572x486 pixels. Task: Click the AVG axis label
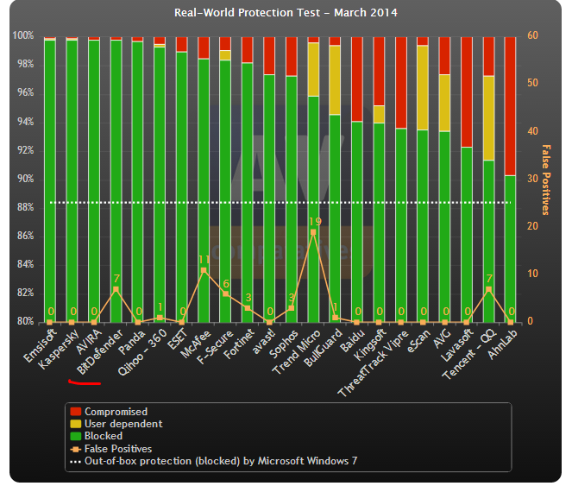click(442, 338)
